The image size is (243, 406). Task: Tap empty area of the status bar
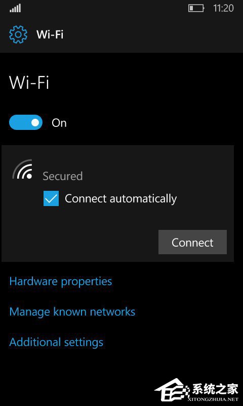coord(103,9)
